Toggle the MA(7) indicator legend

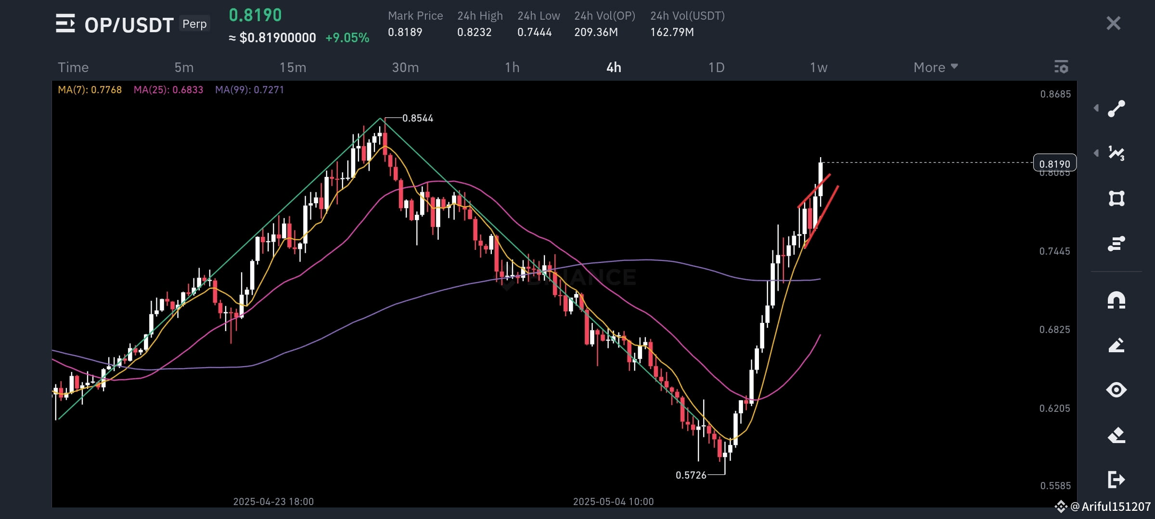pyautogui.click(x=90, y=89)
